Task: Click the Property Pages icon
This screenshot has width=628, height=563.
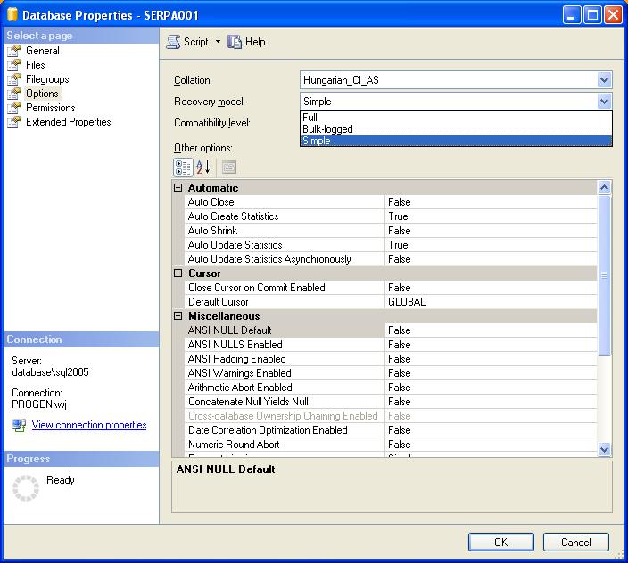Action: [x=228, y=167]
